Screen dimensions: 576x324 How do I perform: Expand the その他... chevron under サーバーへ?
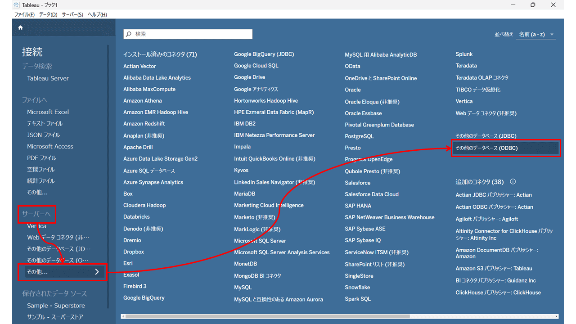(97, 272)
